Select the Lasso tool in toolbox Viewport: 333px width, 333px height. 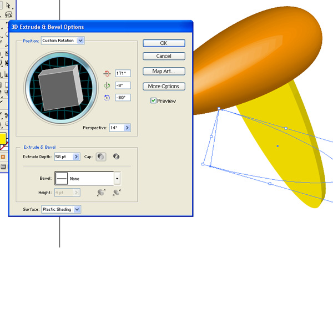(8, 14)
